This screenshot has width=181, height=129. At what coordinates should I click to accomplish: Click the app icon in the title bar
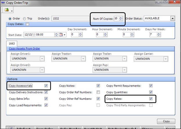(3, 2)
